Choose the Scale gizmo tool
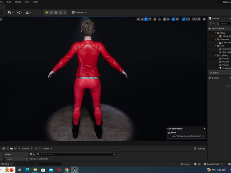 (150, 19)
